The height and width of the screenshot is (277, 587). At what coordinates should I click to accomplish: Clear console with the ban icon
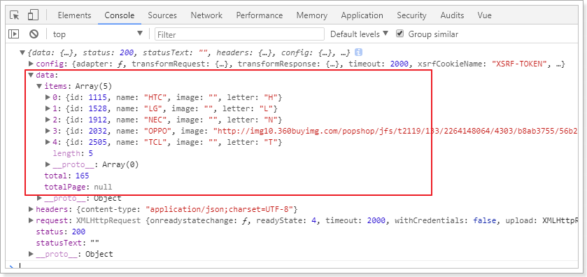(x=34, y=34)
